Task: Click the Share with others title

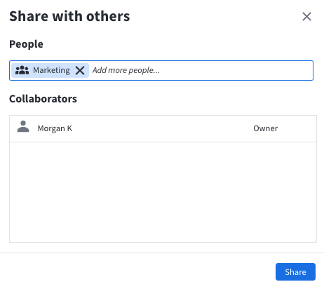Action: pos(69,16)
